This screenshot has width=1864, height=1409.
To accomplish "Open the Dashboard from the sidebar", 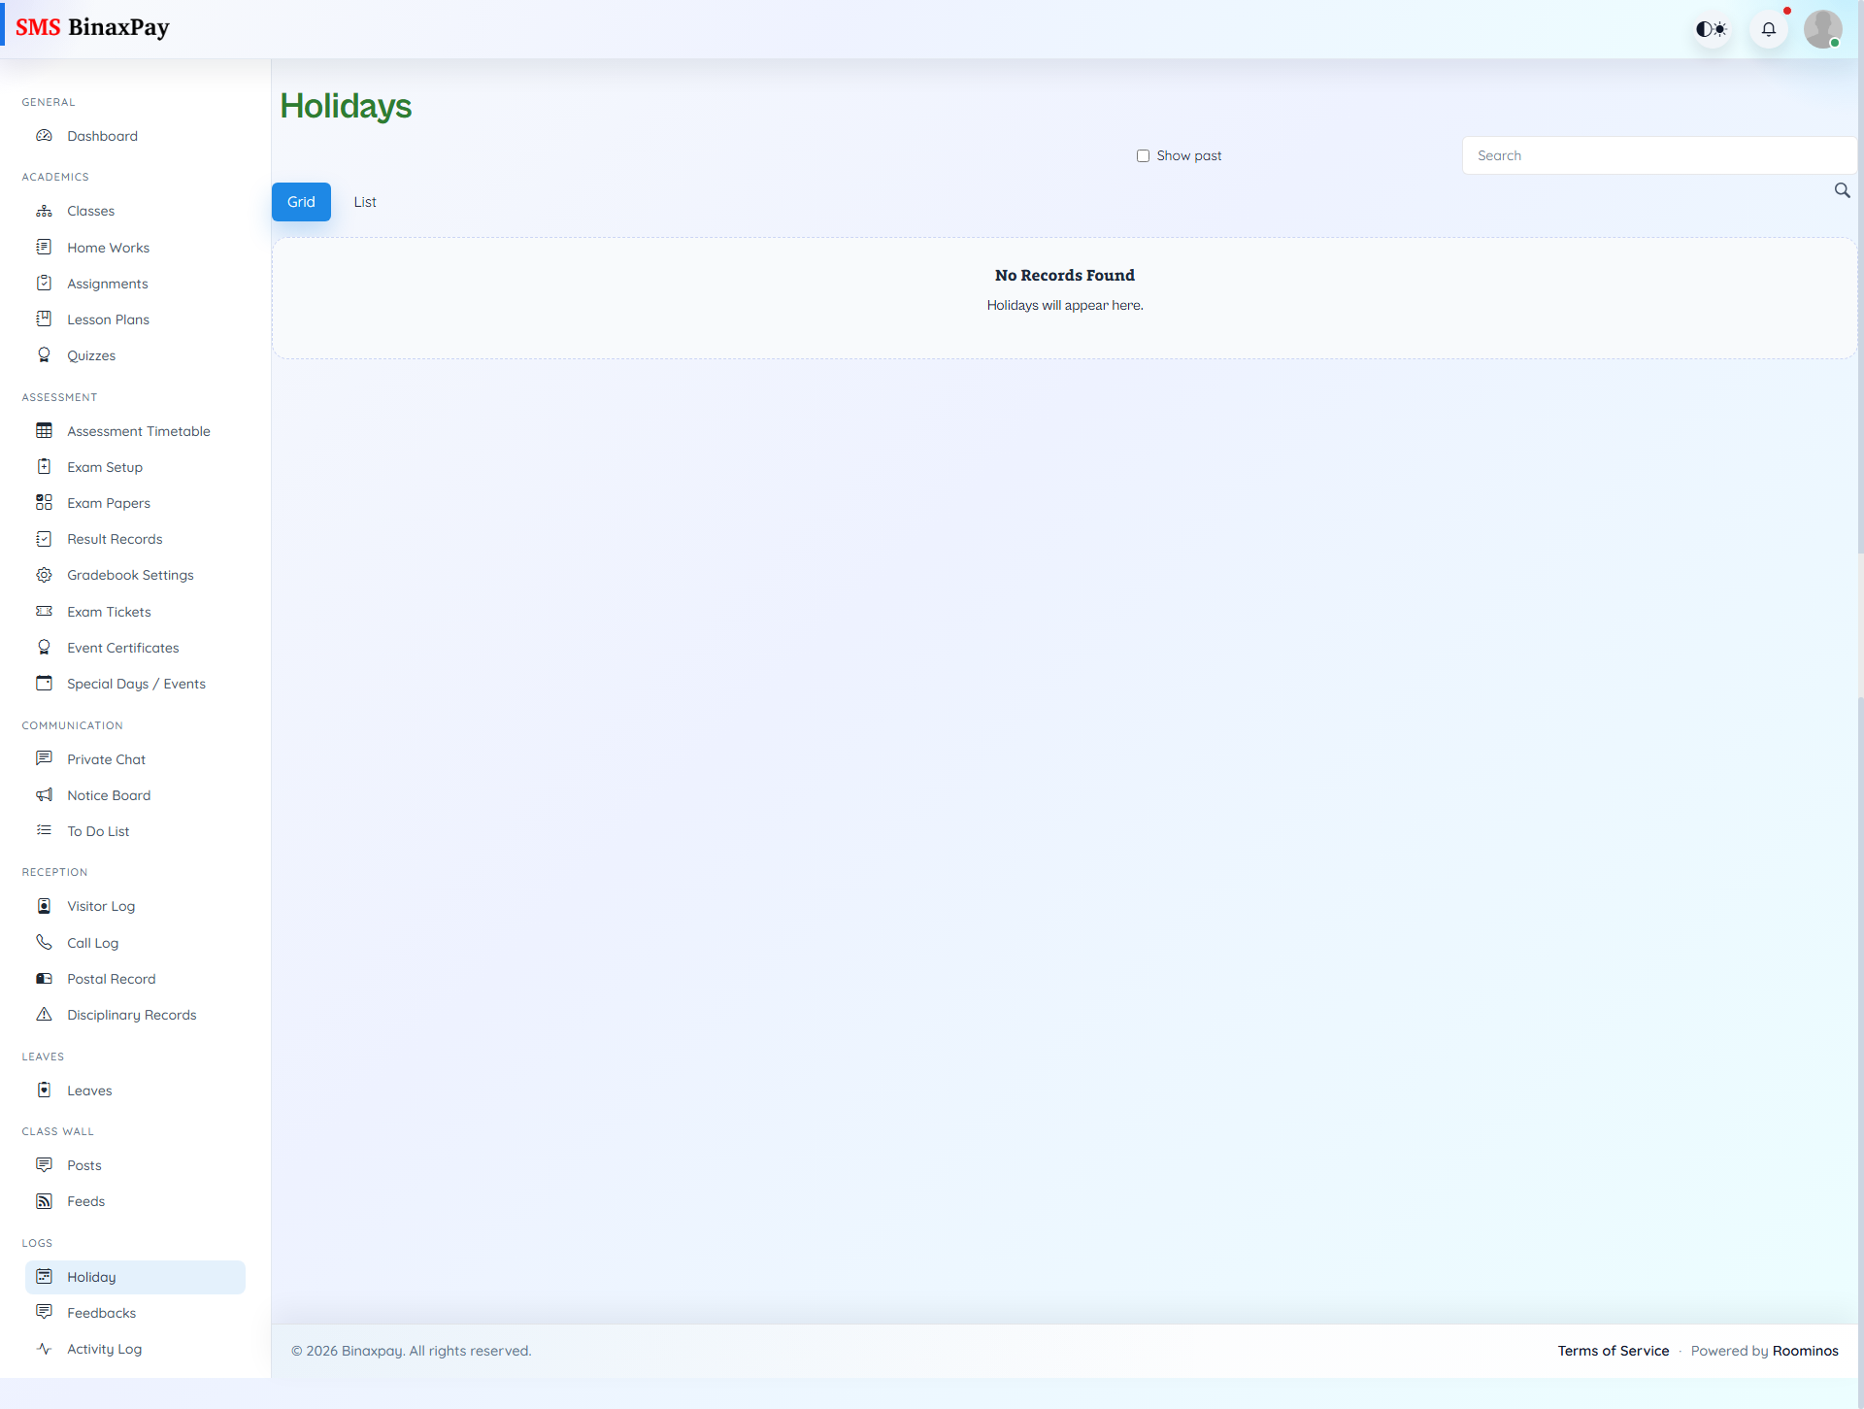I will point(102,136).
